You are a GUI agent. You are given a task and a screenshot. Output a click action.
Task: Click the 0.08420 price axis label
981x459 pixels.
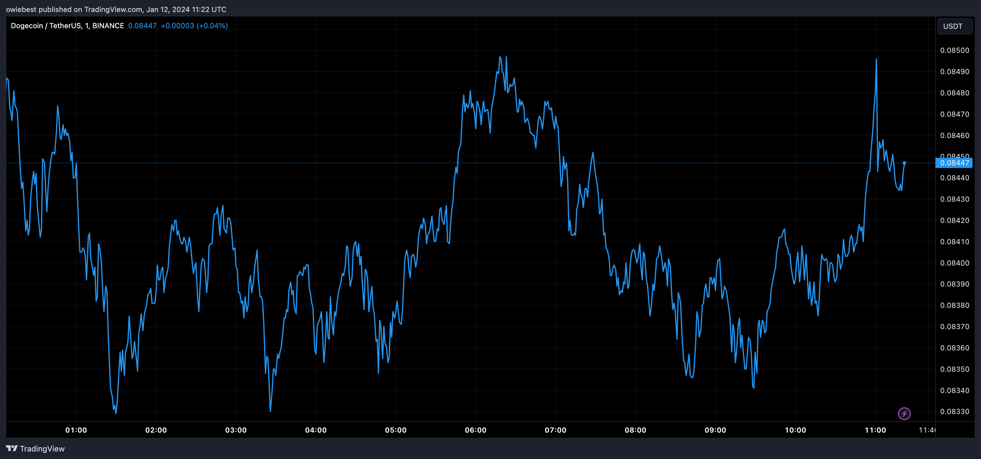(x=955, y=220)
